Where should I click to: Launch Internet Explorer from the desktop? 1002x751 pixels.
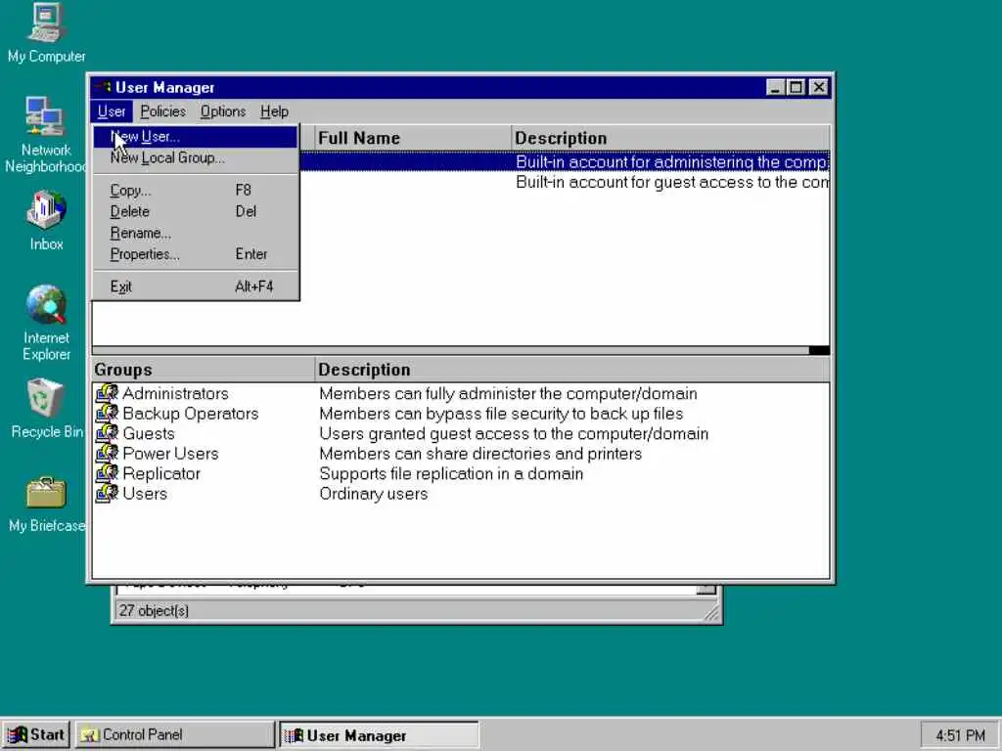[x=46, y=323]
